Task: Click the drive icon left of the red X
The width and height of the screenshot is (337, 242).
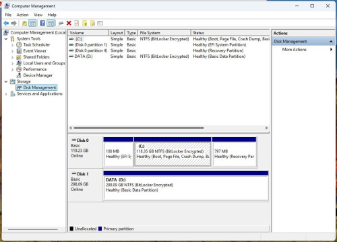Action: point(61,23)
